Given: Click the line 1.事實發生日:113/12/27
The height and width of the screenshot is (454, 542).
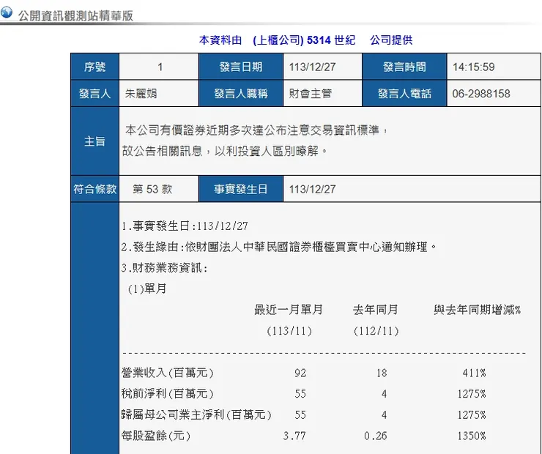Looking at the screenshot, I should [x=185, y=226].
